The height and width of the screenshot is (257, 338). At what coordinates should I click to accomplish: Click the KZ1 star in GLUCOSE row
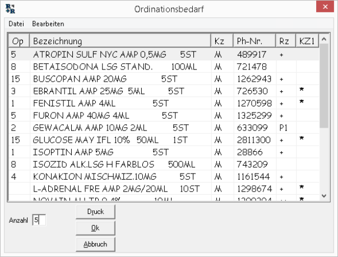click(302, 138)
